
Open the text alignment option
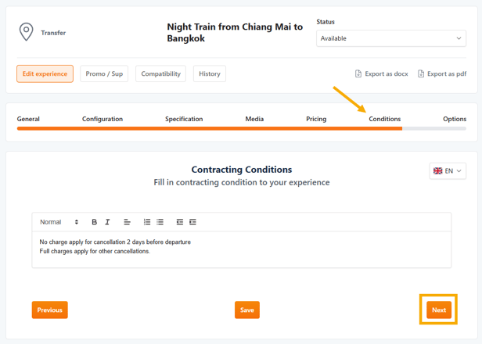[127, 222]
